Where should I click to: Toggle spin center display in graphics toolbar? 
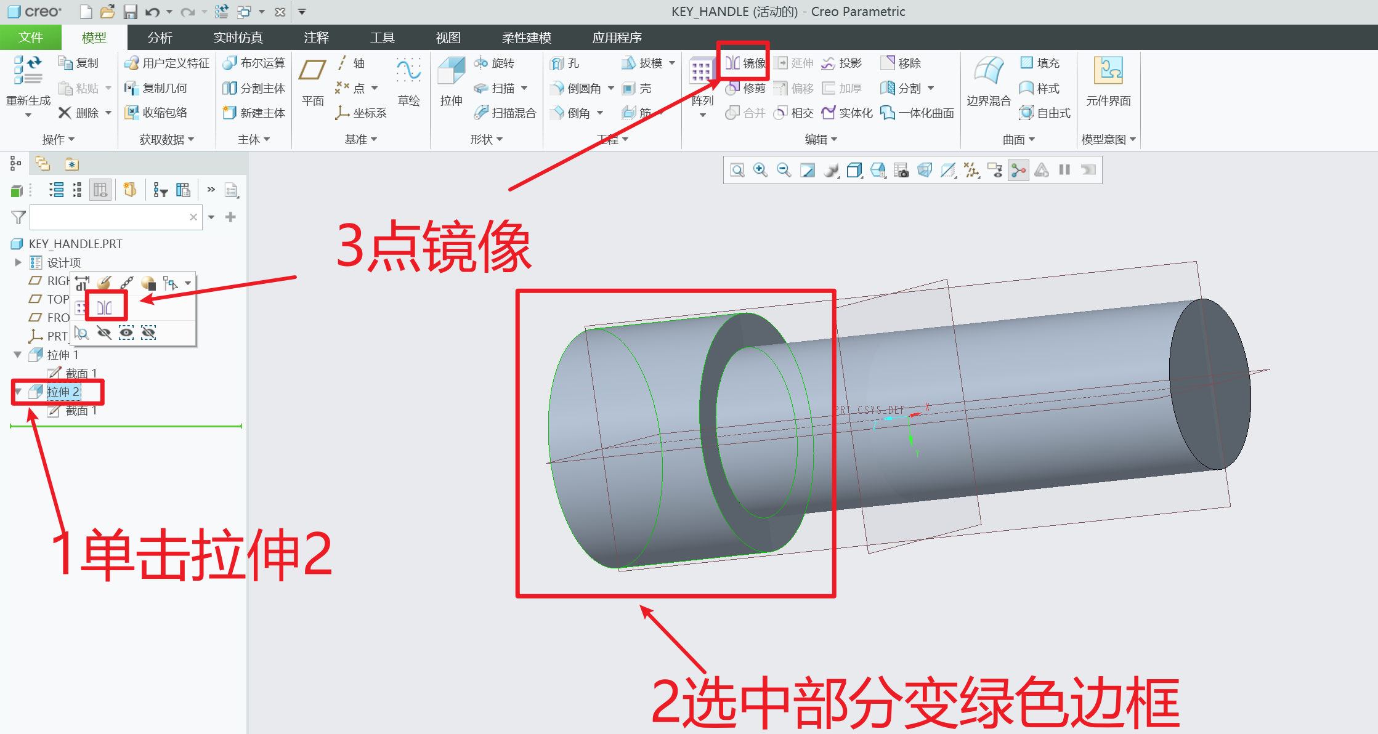(1018, 170)
